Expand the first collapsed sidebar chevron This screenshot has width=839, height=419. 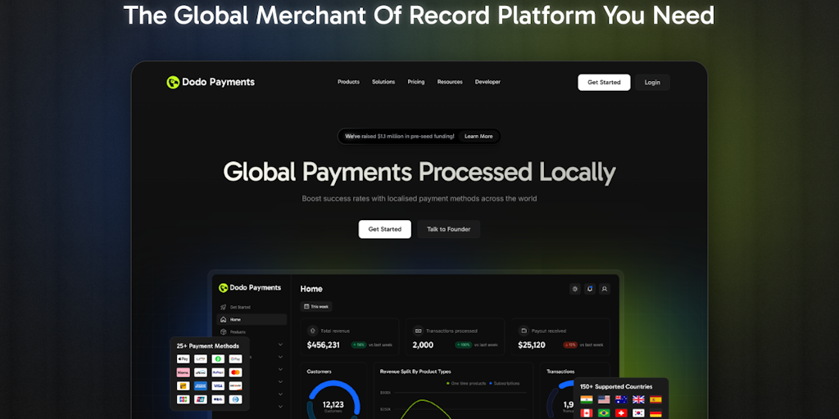pyautogui.click(x=280, y=345)
